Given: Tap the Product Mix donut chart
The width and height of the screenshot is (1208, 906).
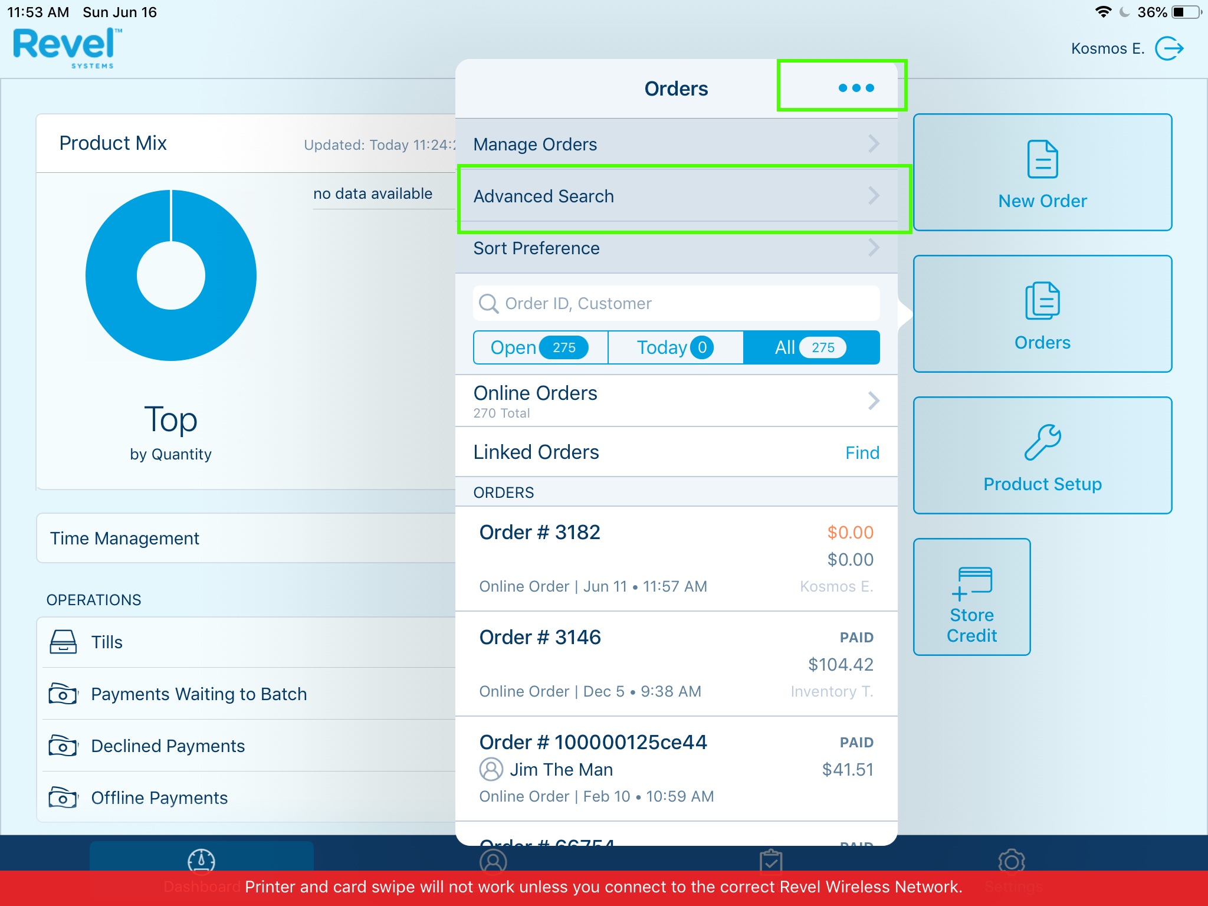Looking at the screenshot, I should [x=171, y=275].
